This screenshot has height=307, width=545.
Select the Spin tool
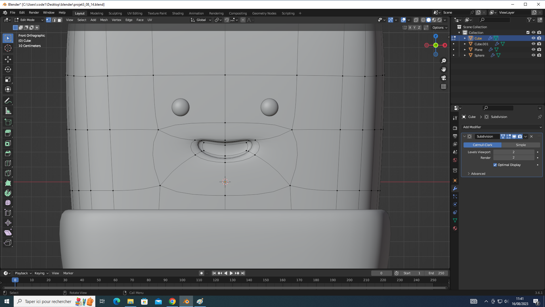tap(8, 193)
